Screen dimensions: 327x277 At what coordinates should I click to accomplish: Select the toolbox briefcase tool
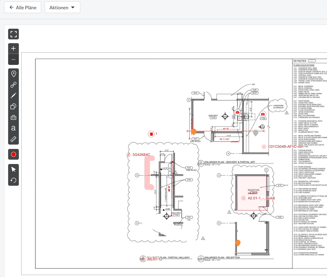[x=13, y=117]
